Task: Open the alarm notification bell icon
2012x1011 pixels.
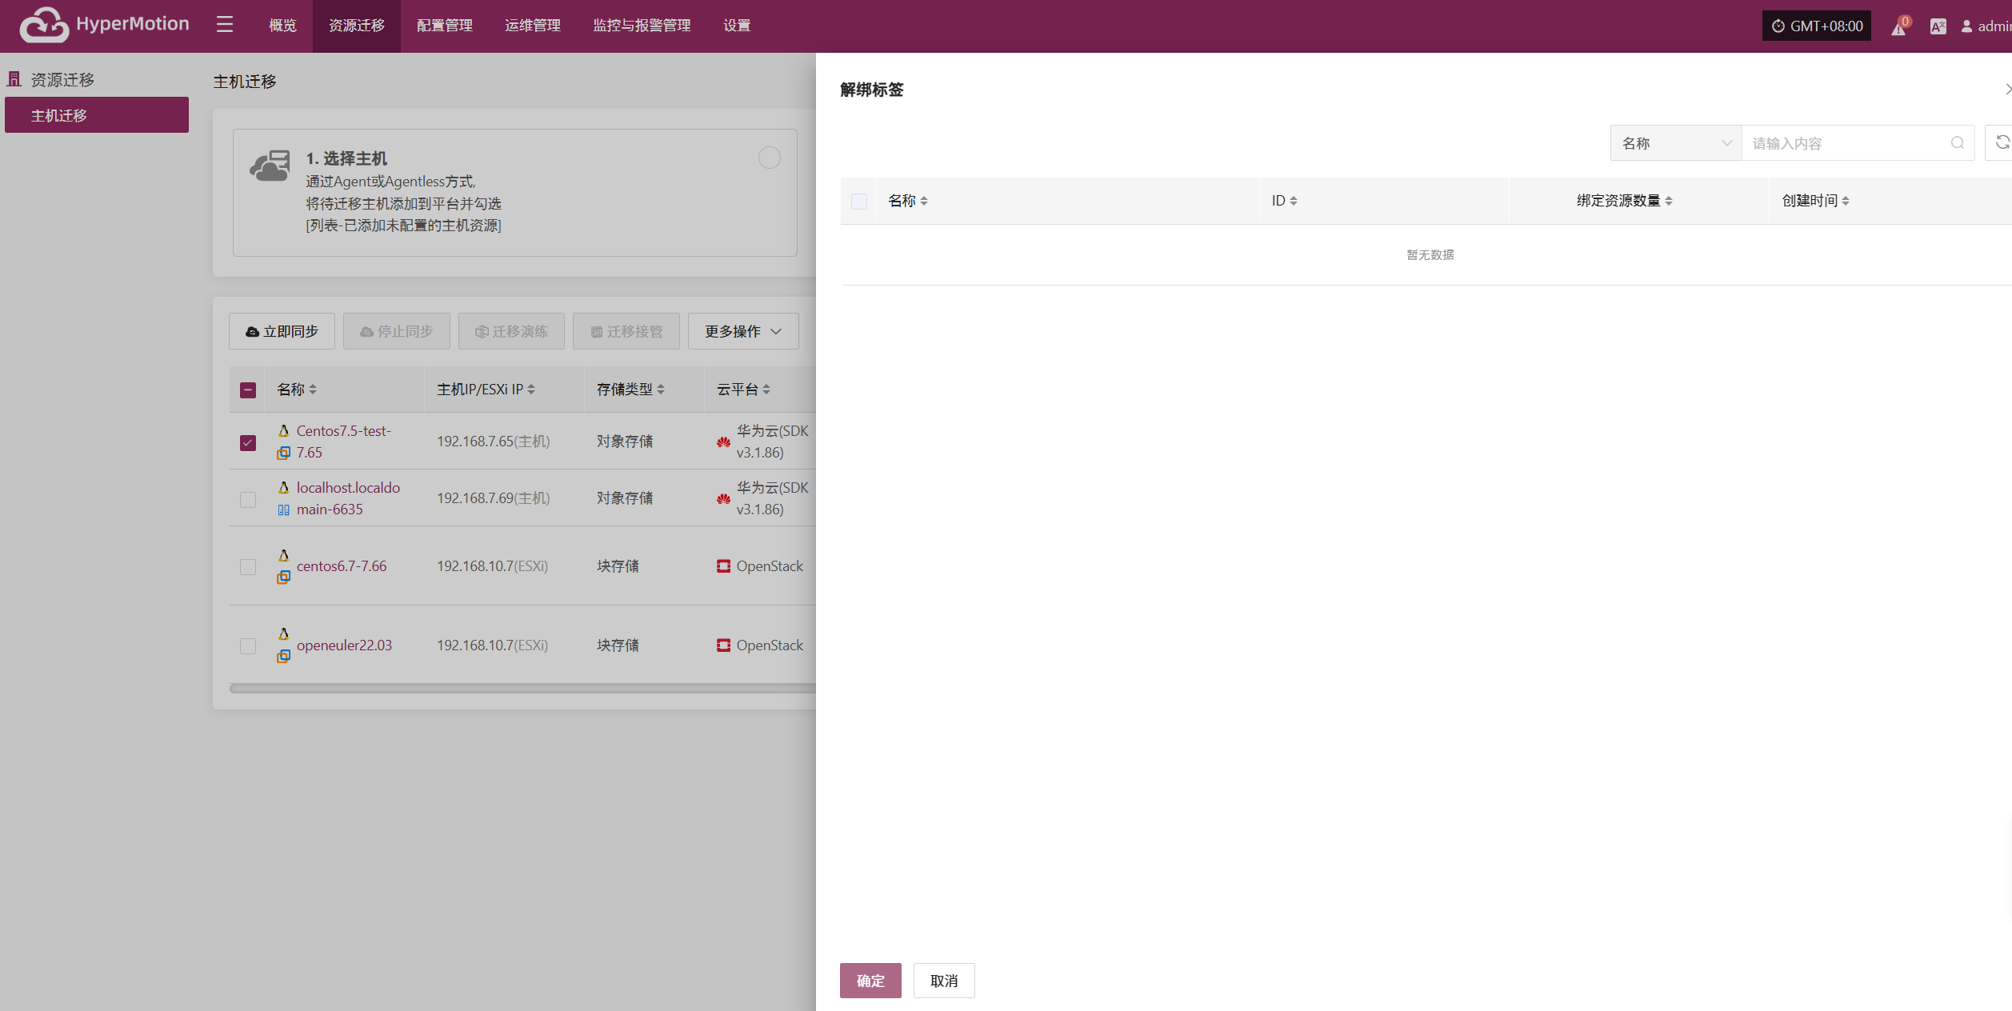Action: tap(1898, 26)
